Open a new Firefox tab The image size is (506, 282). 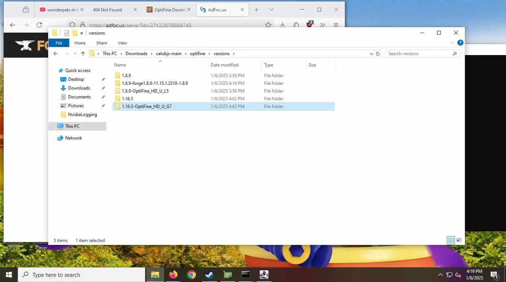coord(257,10)
